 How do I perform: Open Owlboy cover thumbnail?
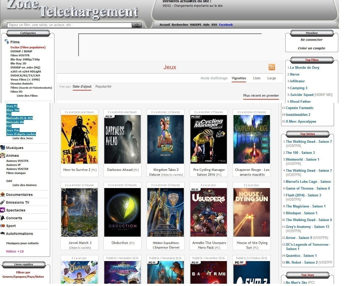[x=79, y=272]
